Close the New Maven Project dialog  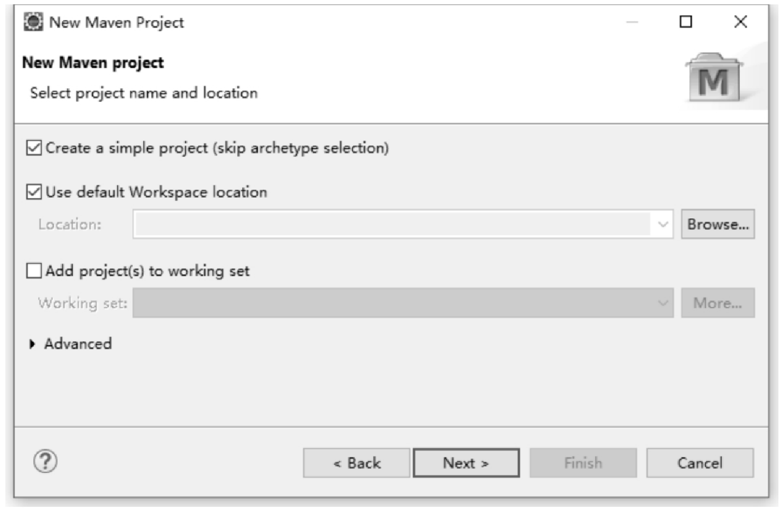[740, 21]
